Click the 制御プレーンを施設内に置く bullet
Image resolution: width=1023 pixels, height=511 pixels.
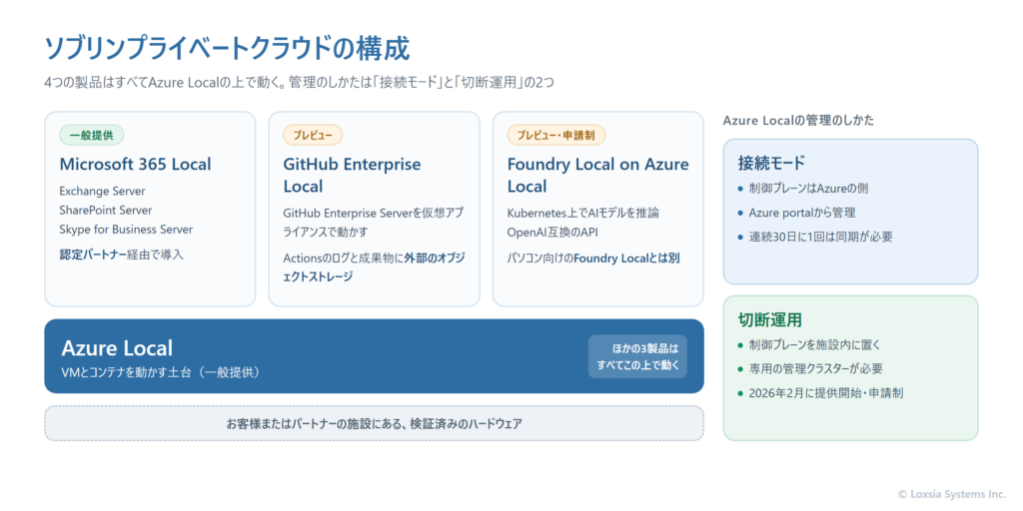pyautogui.click(x=815, y=344)
